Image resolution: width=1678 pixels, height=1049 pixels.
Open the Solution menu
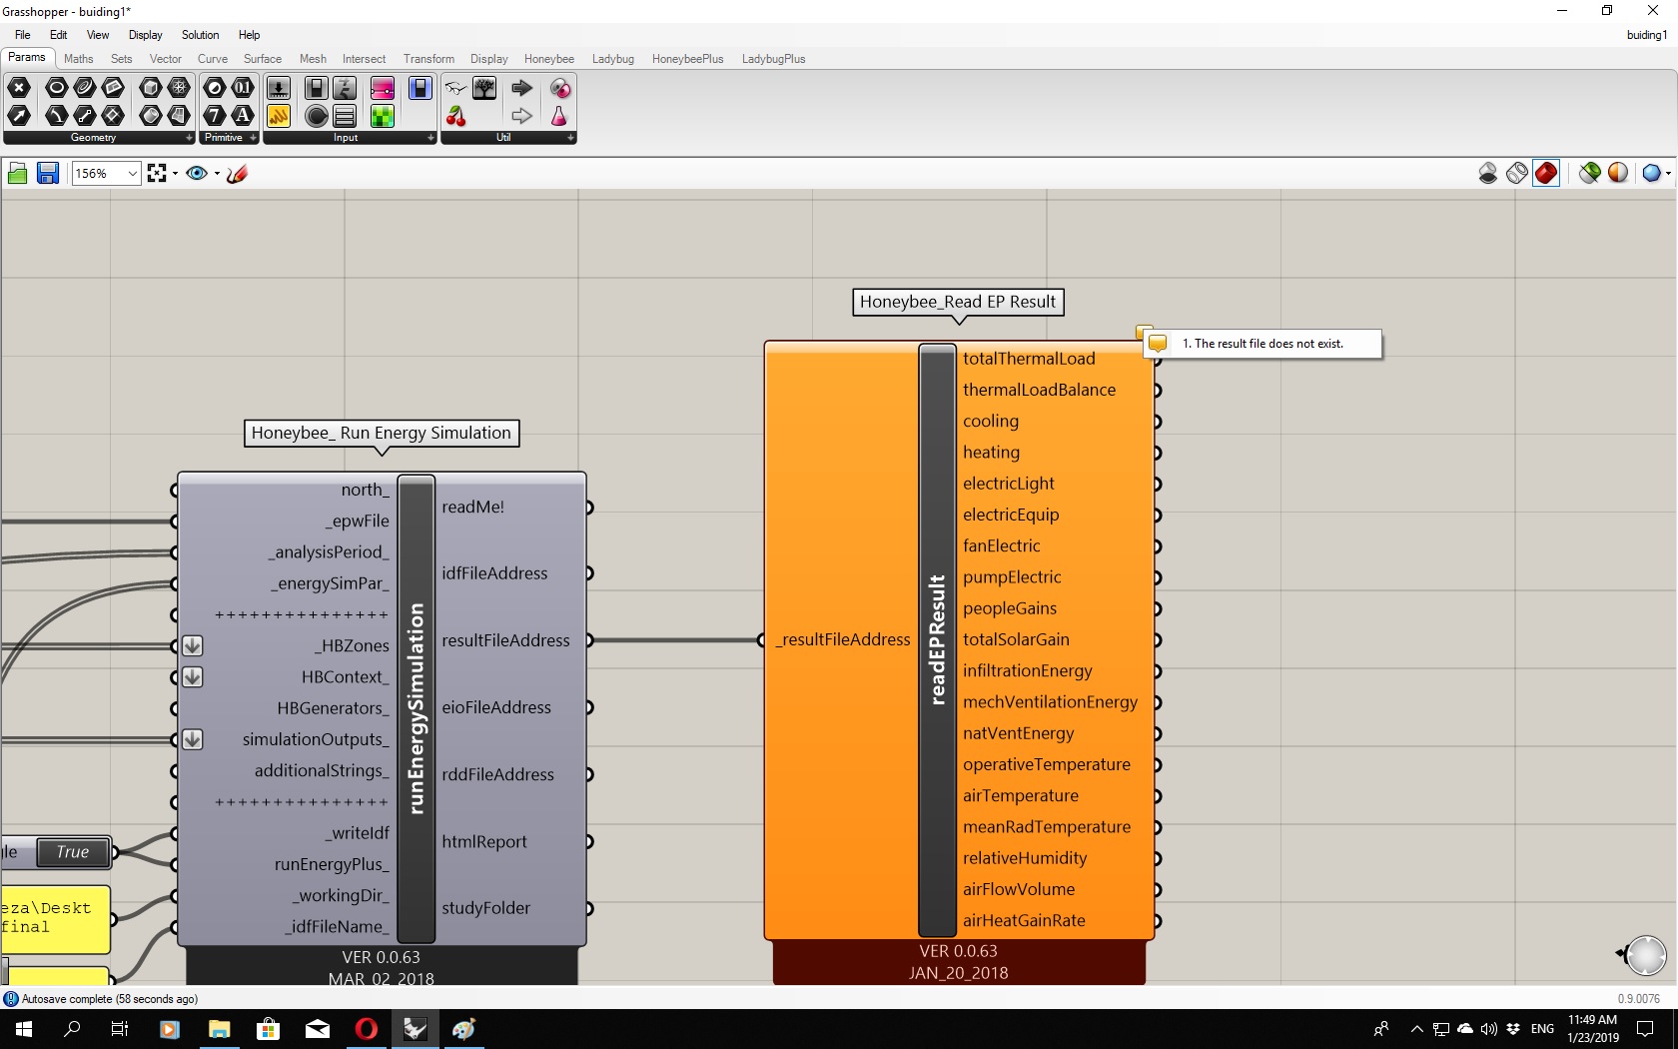click(x=200, y=35)
